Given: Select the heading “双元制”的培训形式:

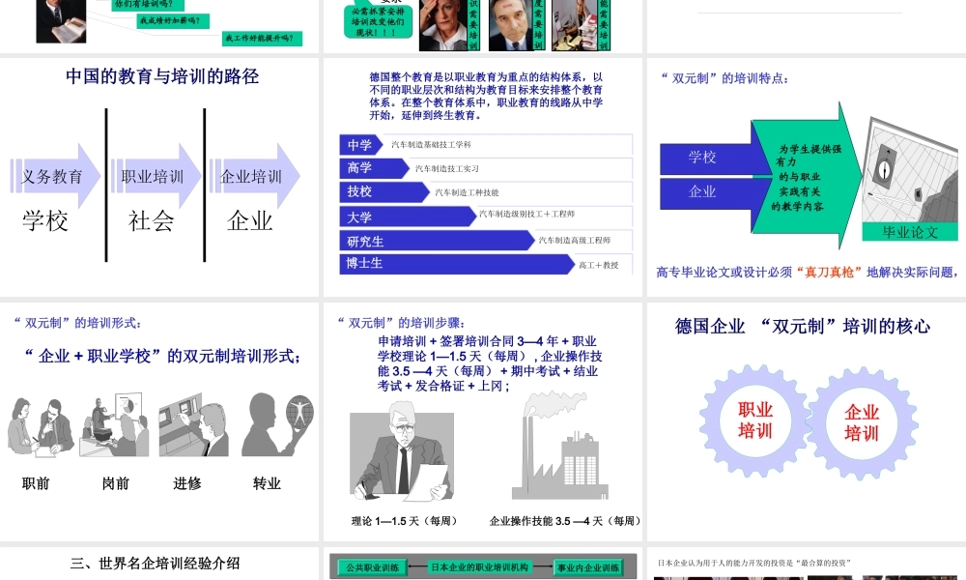Looking at the screenshot, I should [x=77, y=322].
